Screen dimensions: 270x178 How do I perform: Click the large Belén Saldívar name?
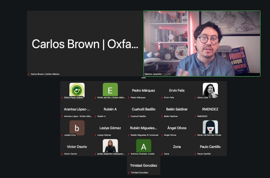coord(177,109)
